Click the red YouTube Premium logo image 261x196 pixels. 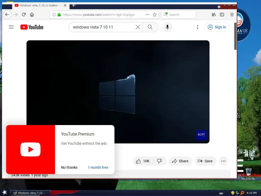[31, 150]
